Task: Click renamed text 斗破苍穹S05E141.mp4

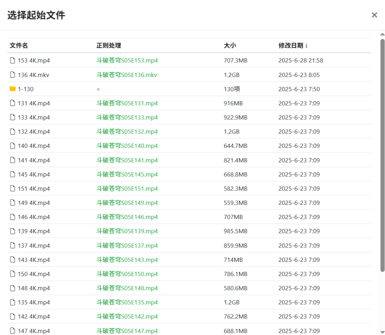Action: tap(127, 160)
